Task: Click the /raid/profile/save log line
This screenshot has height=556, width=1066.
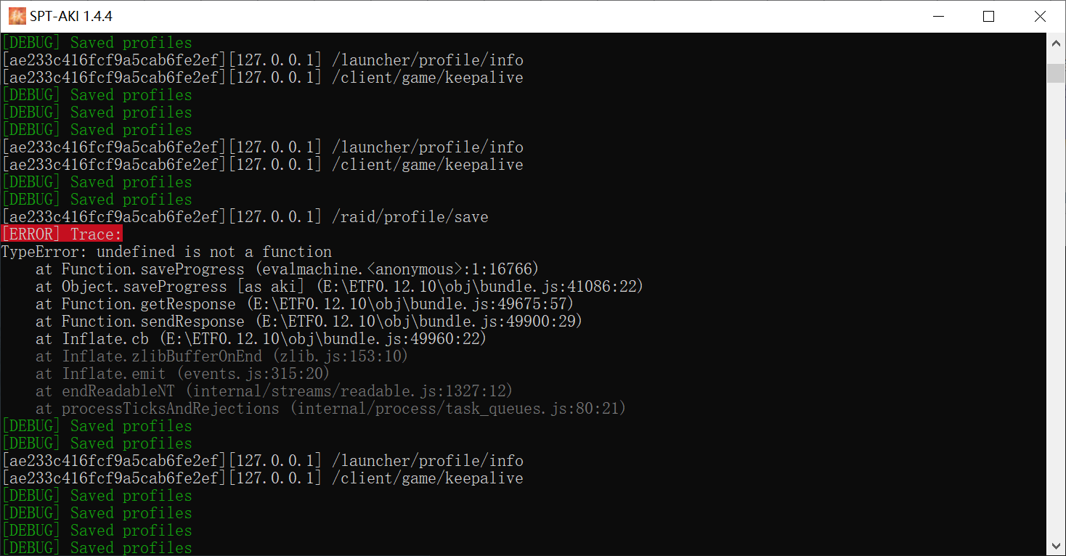Action: [245, 217]
